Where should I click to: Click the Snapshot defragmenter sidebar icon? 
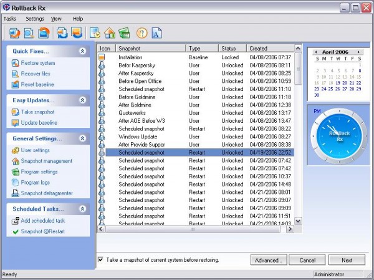point(16,193)
